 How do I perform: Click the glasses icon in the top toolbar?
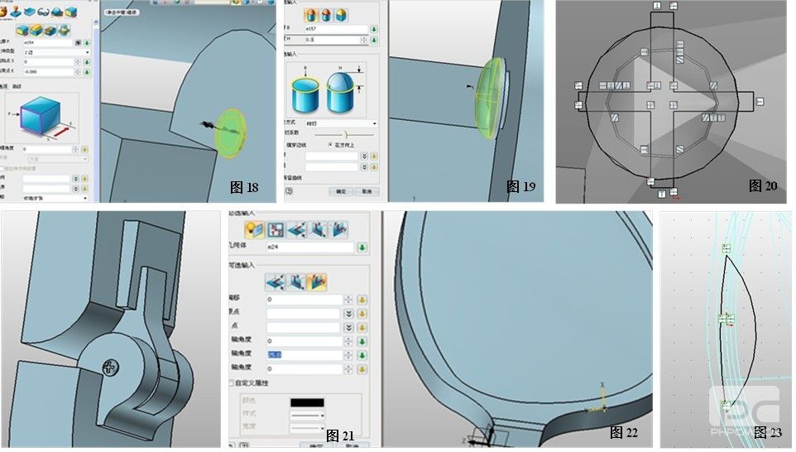pyautogui.click(x=43, y=12)
